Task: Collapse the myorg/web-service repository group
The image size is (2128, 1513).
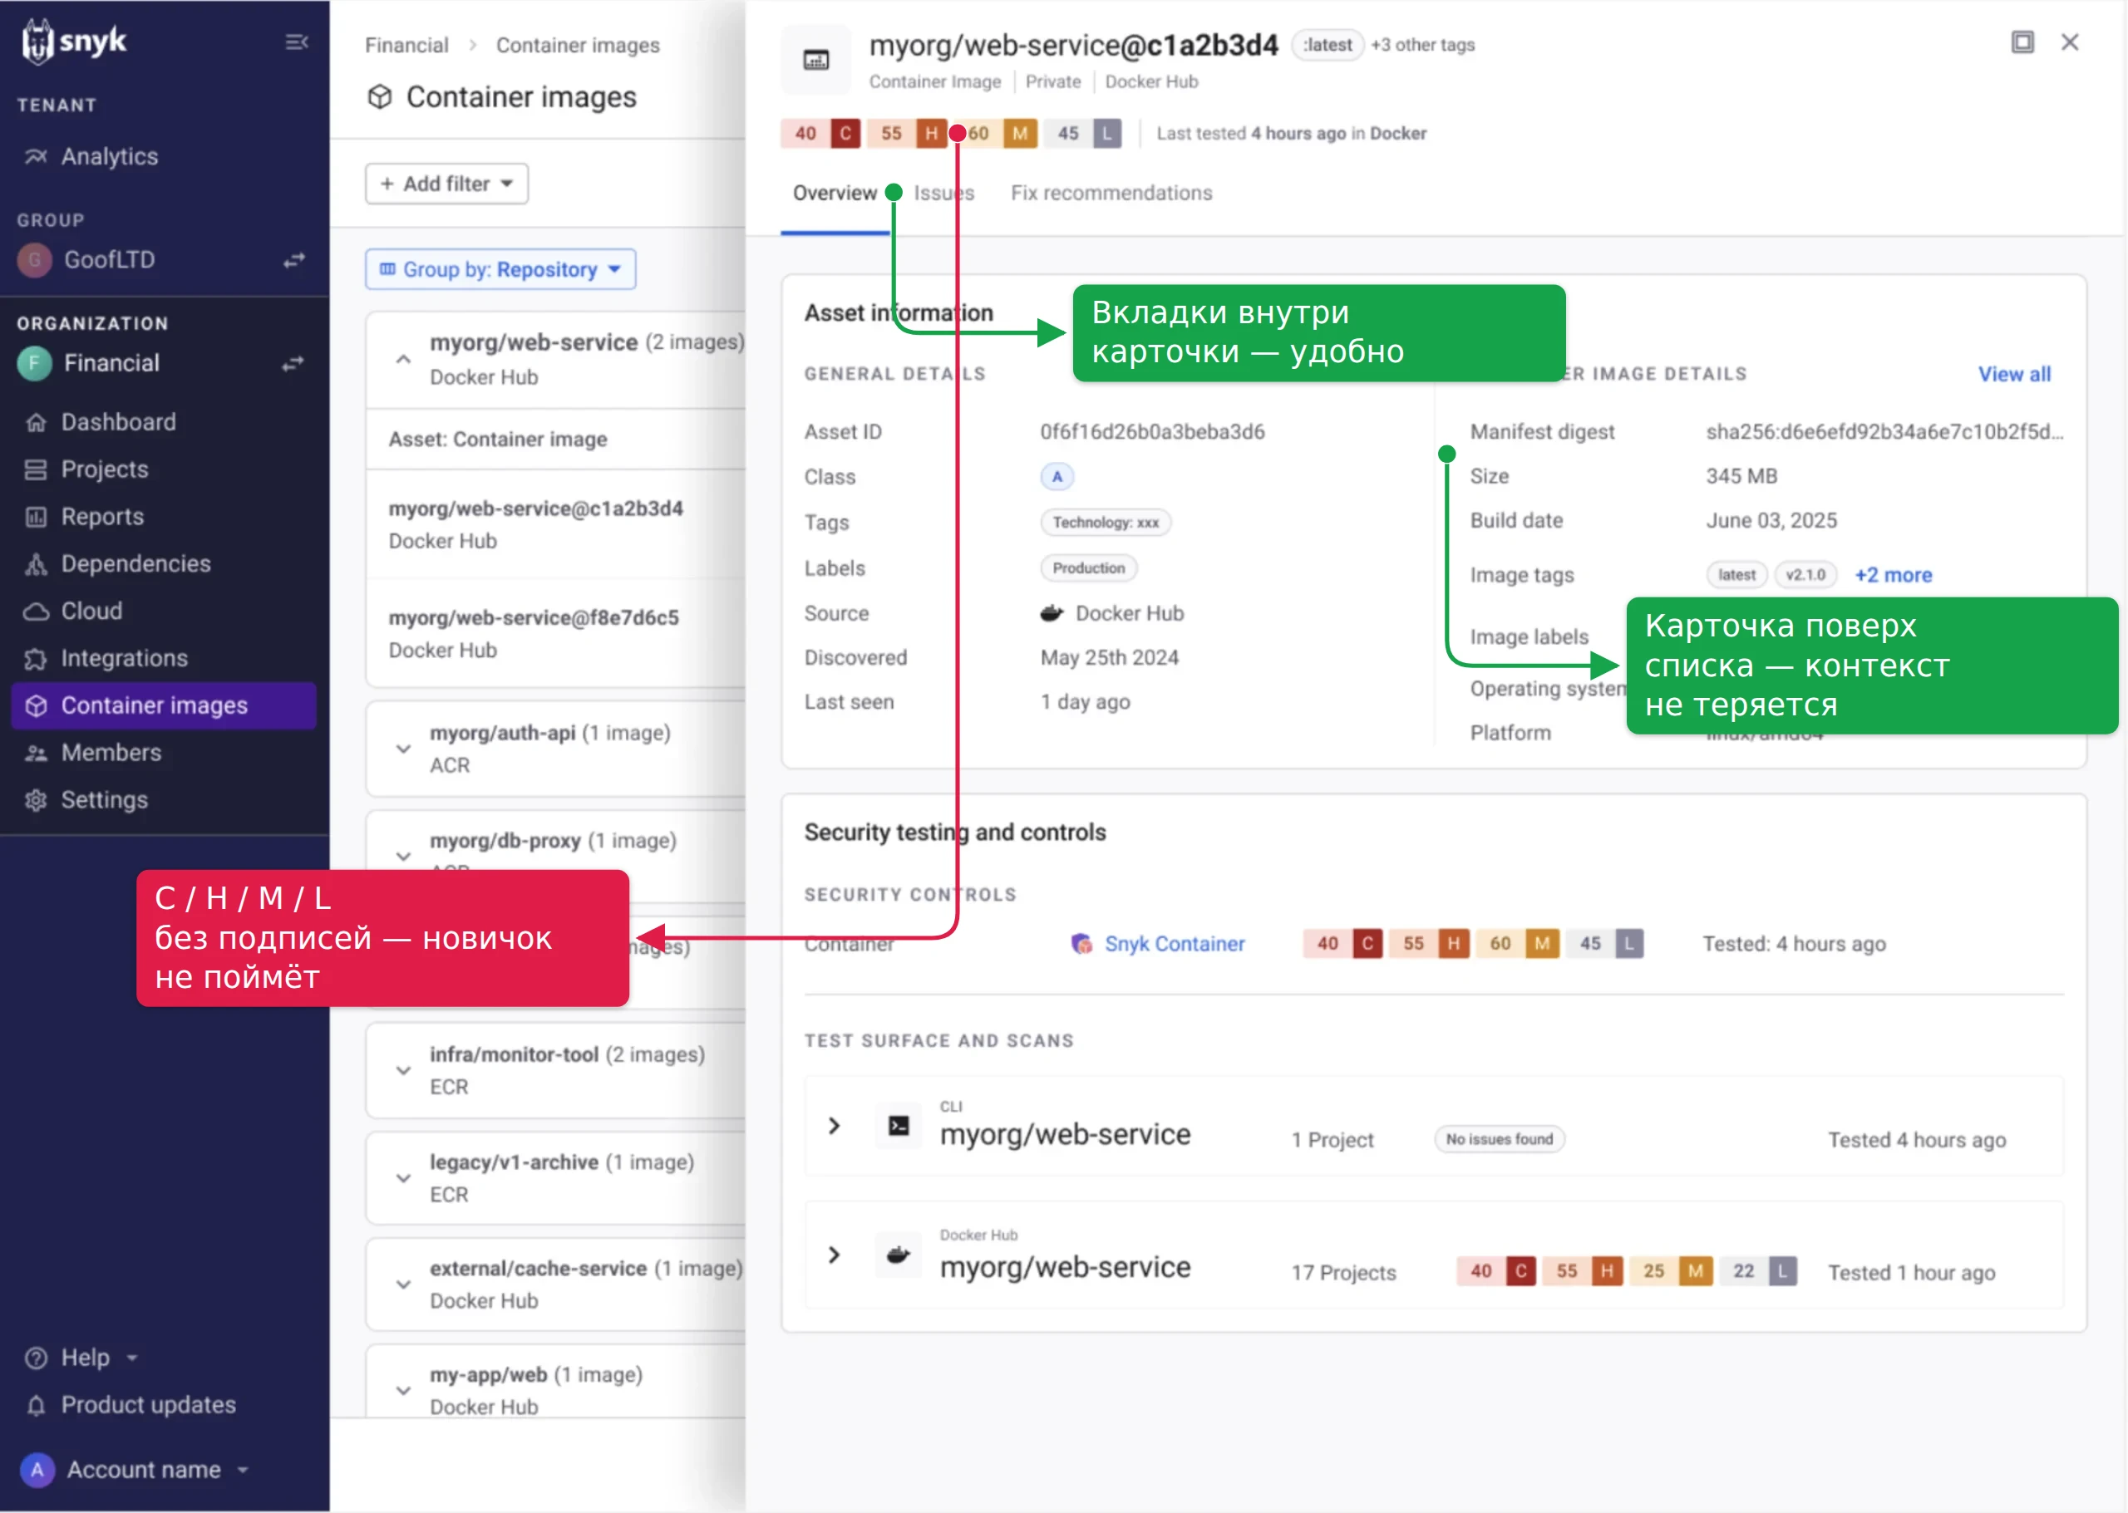Action: coord(402,359)
